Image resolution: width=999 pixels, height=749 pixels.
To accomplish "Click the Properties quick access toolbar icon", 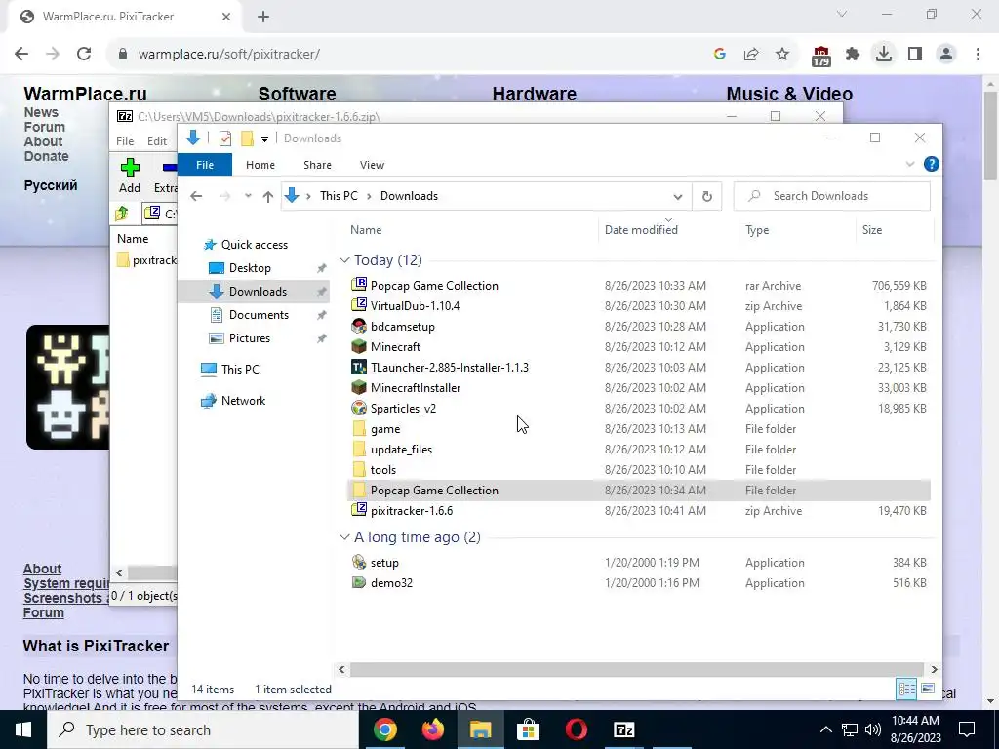I will 225,138.
